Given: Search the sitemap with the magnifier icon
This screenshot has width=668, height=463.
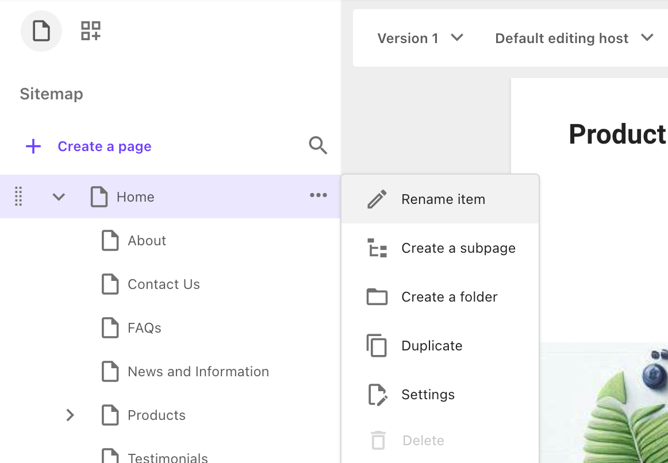Looking at the screenshot, I should click(x=318, y=145).
